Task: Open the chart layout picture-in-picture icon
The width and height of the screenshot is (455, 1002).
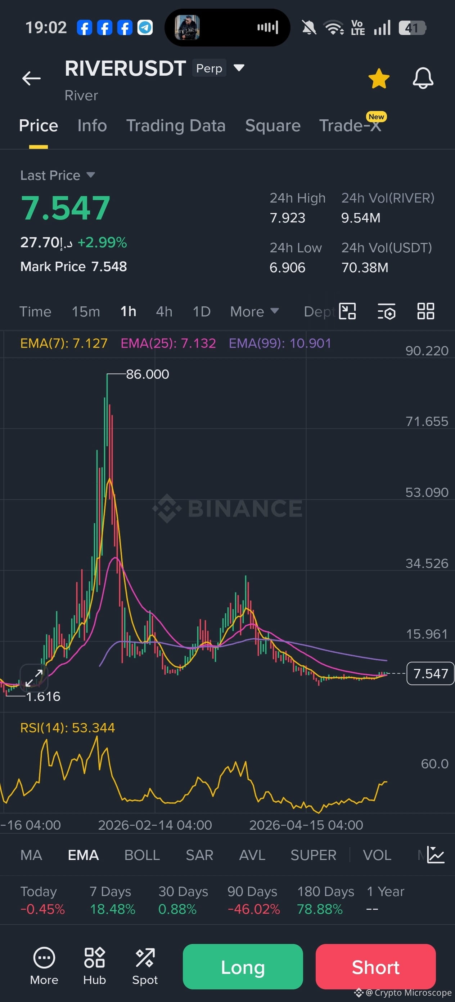Action: coord(347,311)
